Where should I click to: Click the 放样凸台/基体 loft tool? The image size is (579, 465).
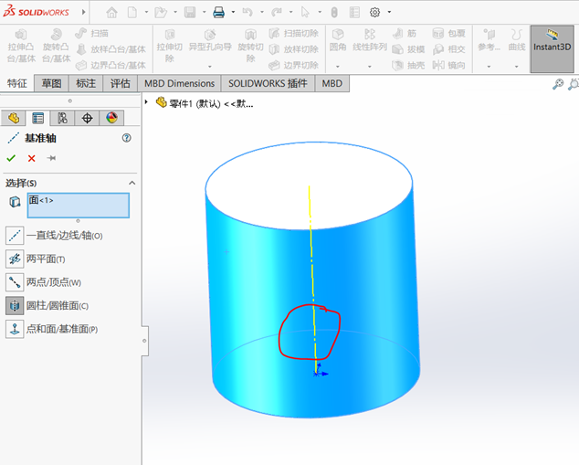pyautogui.click(x=111, y=49)
